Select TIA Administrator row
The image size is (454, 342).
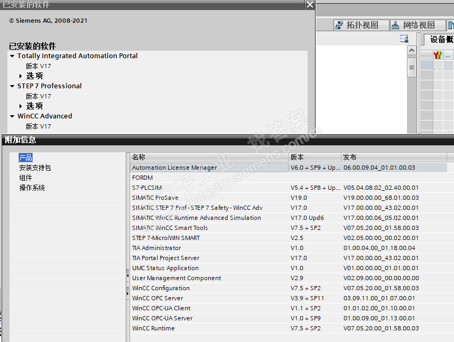(x=289, y=248)
